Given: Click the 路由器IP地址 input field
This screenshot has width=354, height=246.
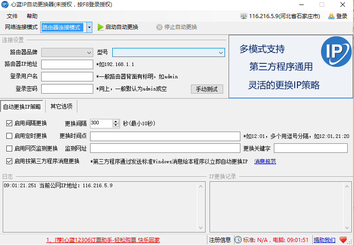Looking at the screenshot, I should [x=67, y=64].
